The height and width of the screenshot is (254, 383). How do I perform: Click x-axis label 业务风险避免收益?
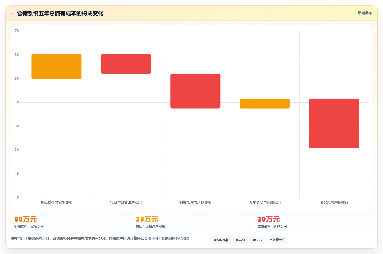[x=334, y=202]
